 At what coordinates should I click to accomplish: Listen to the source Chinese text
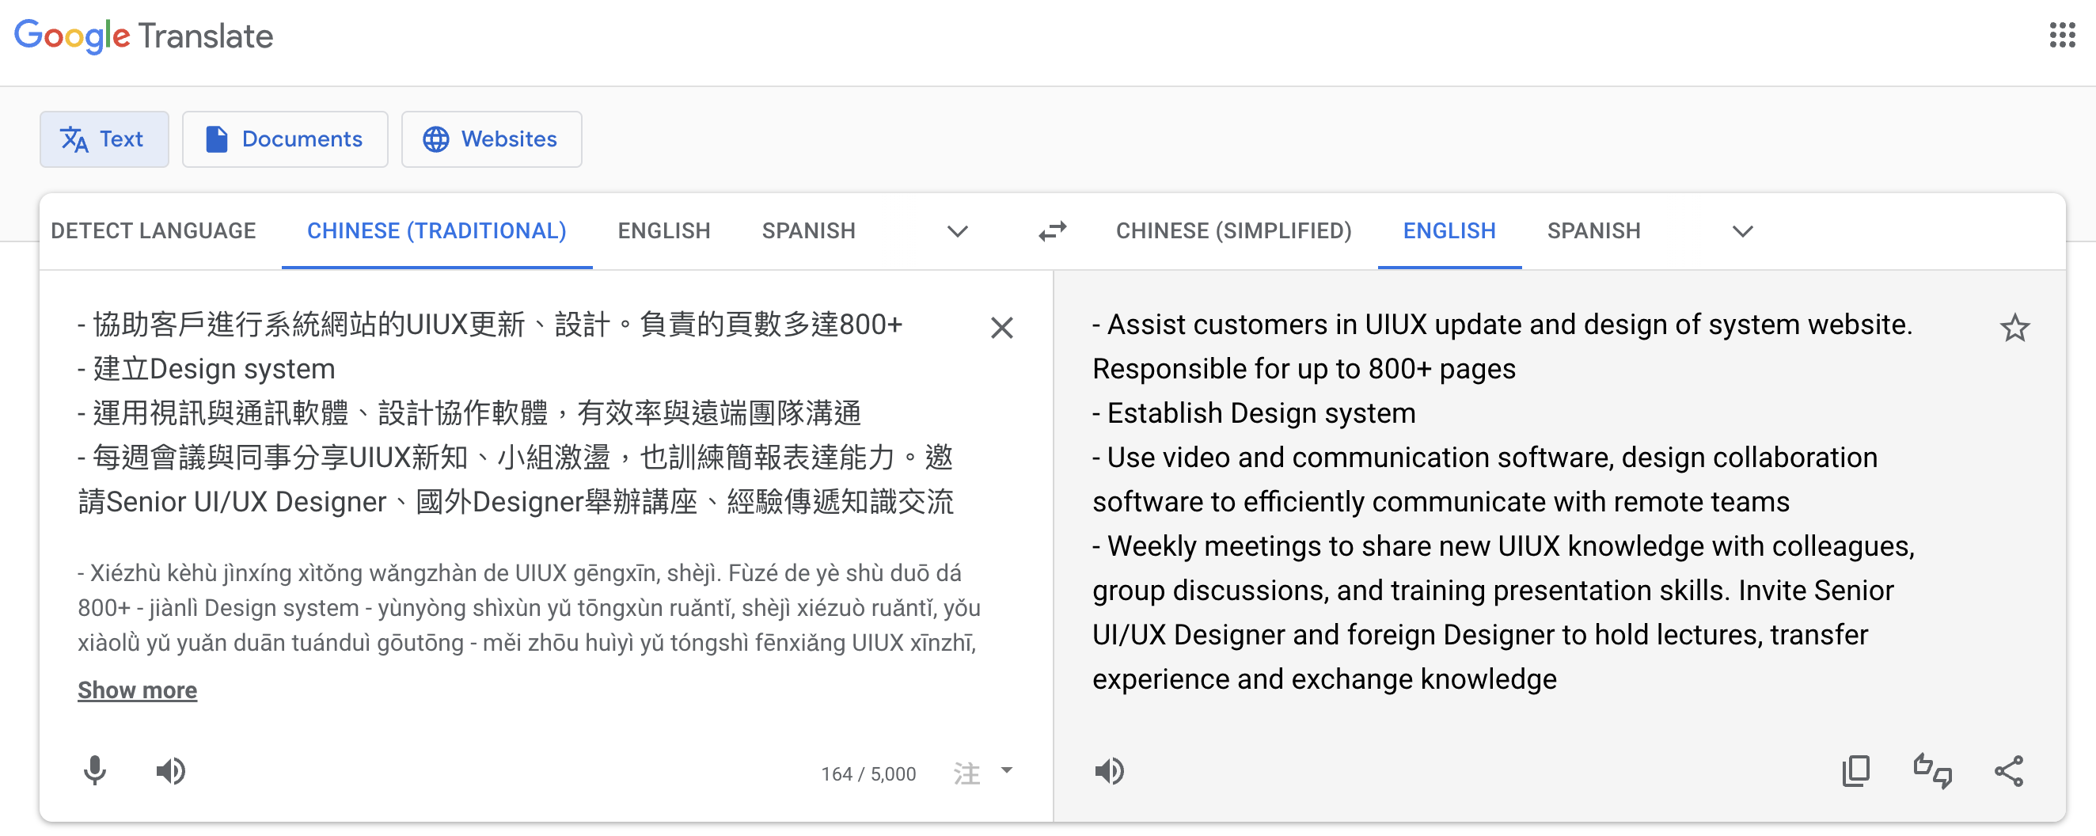pos(171,771)
